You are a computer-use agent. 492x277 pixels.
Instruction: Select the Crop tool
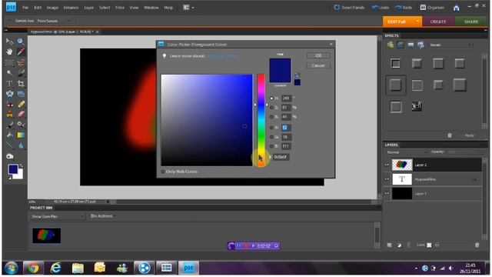(x=21, y=84)
